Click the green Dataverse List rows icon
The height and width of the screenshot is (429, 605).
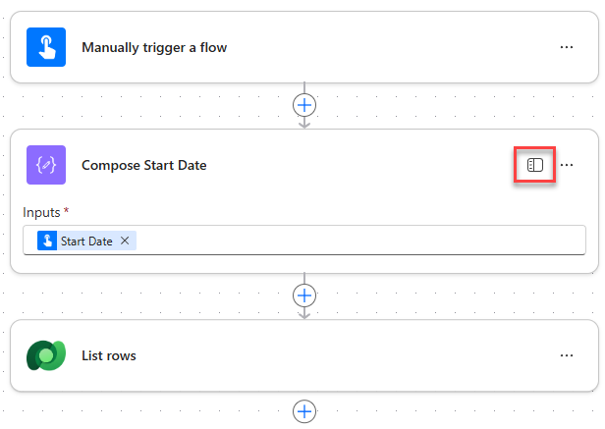46,355
